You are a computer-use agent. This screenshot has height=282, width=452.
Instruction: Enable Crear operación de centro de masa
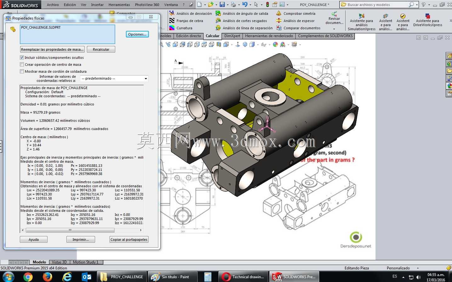22,65
